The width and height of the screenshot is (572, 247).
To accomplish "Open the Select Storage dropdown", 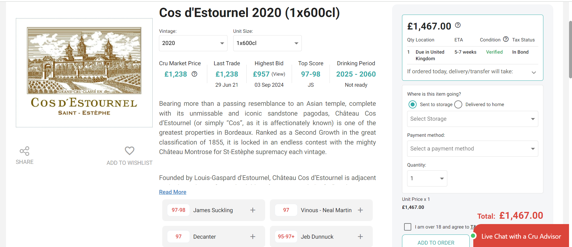I will 472,119.
